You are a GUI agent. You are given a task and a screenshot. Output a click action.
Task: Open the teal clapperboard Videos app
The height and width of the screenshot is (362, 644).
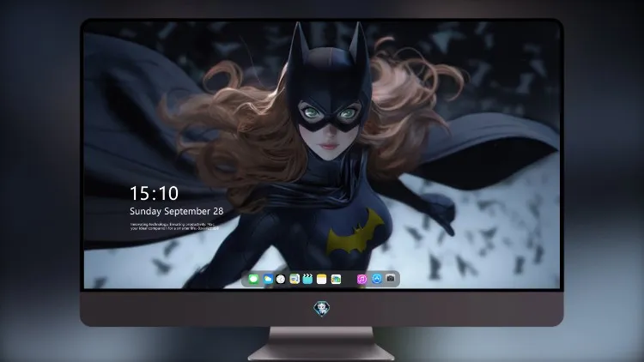307,279
